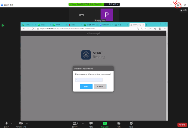The image size is (188, 128).
Task: Click Cancel in the Monitor Password dialog
Action: tap(100, 87)
